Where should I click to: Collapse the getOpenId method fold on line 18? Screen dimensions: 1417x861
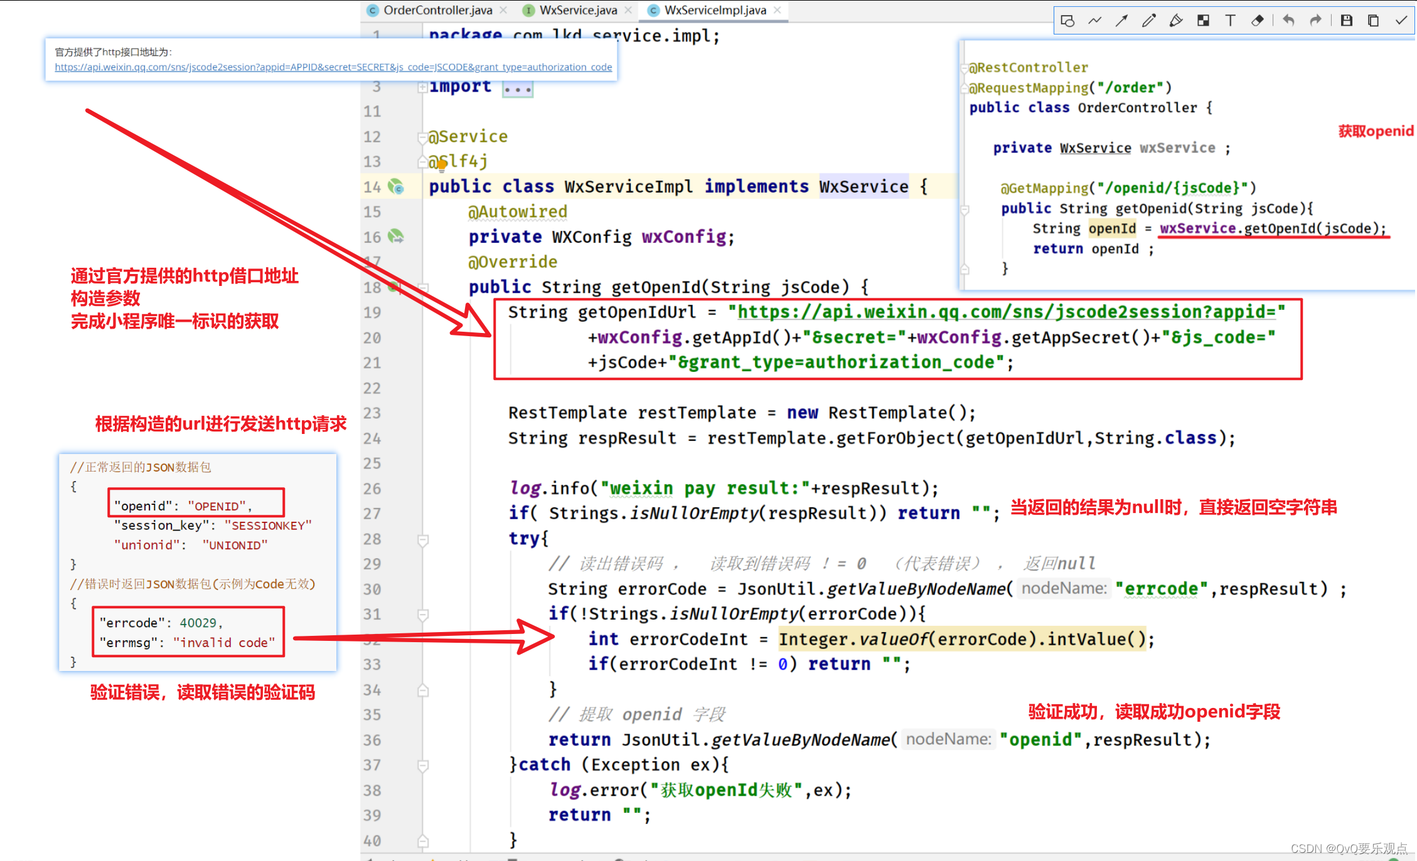click(423, 288)
